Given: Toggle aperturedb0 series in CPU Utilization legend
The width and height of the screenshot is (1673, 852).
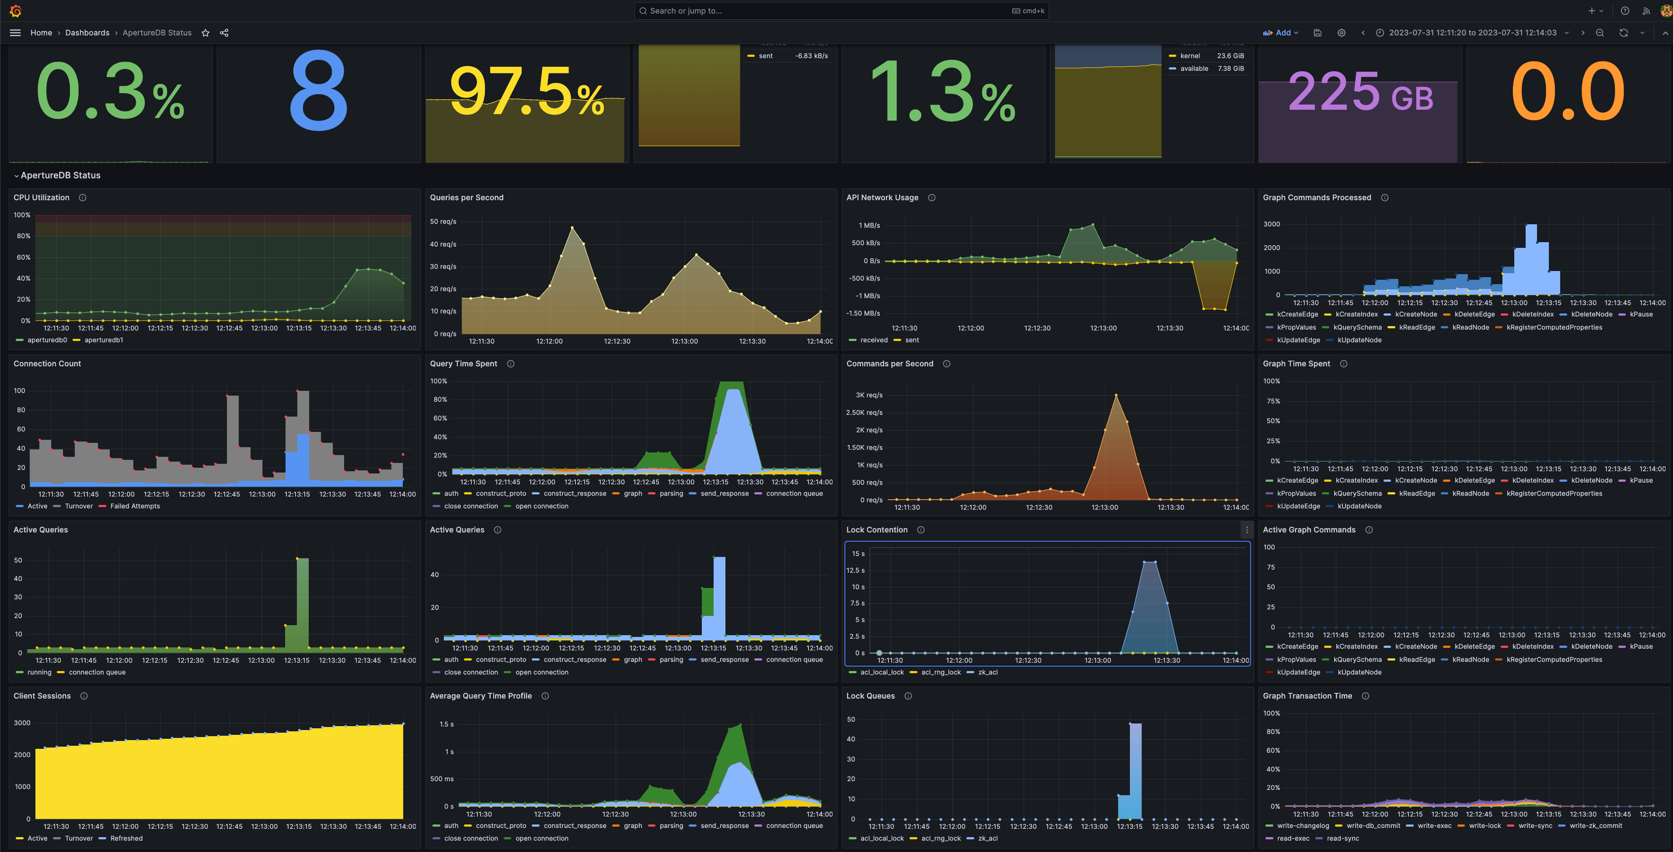Looking at the screenshot, I should click(47, 340).
